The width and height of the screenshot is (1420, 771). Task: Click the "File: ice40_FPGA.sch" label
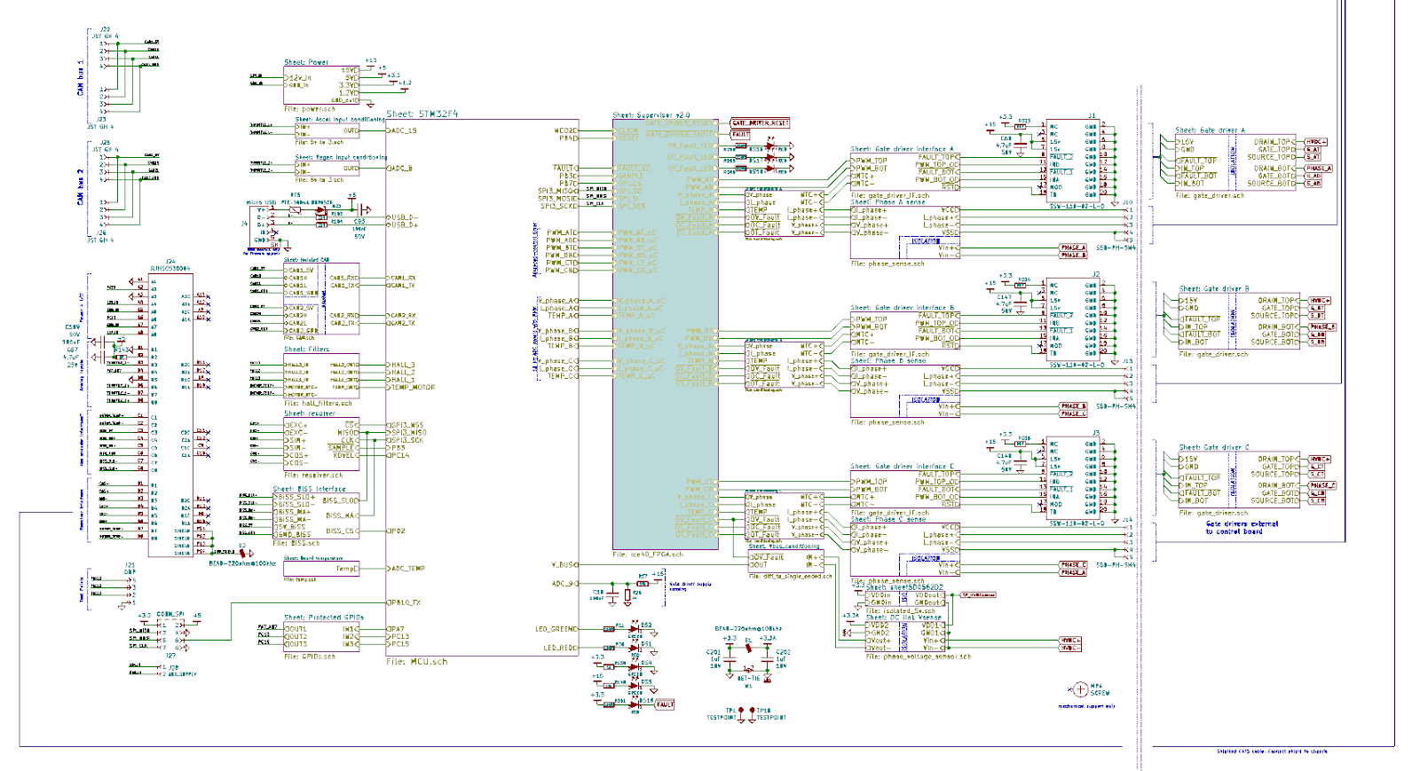tap(648, 555)
